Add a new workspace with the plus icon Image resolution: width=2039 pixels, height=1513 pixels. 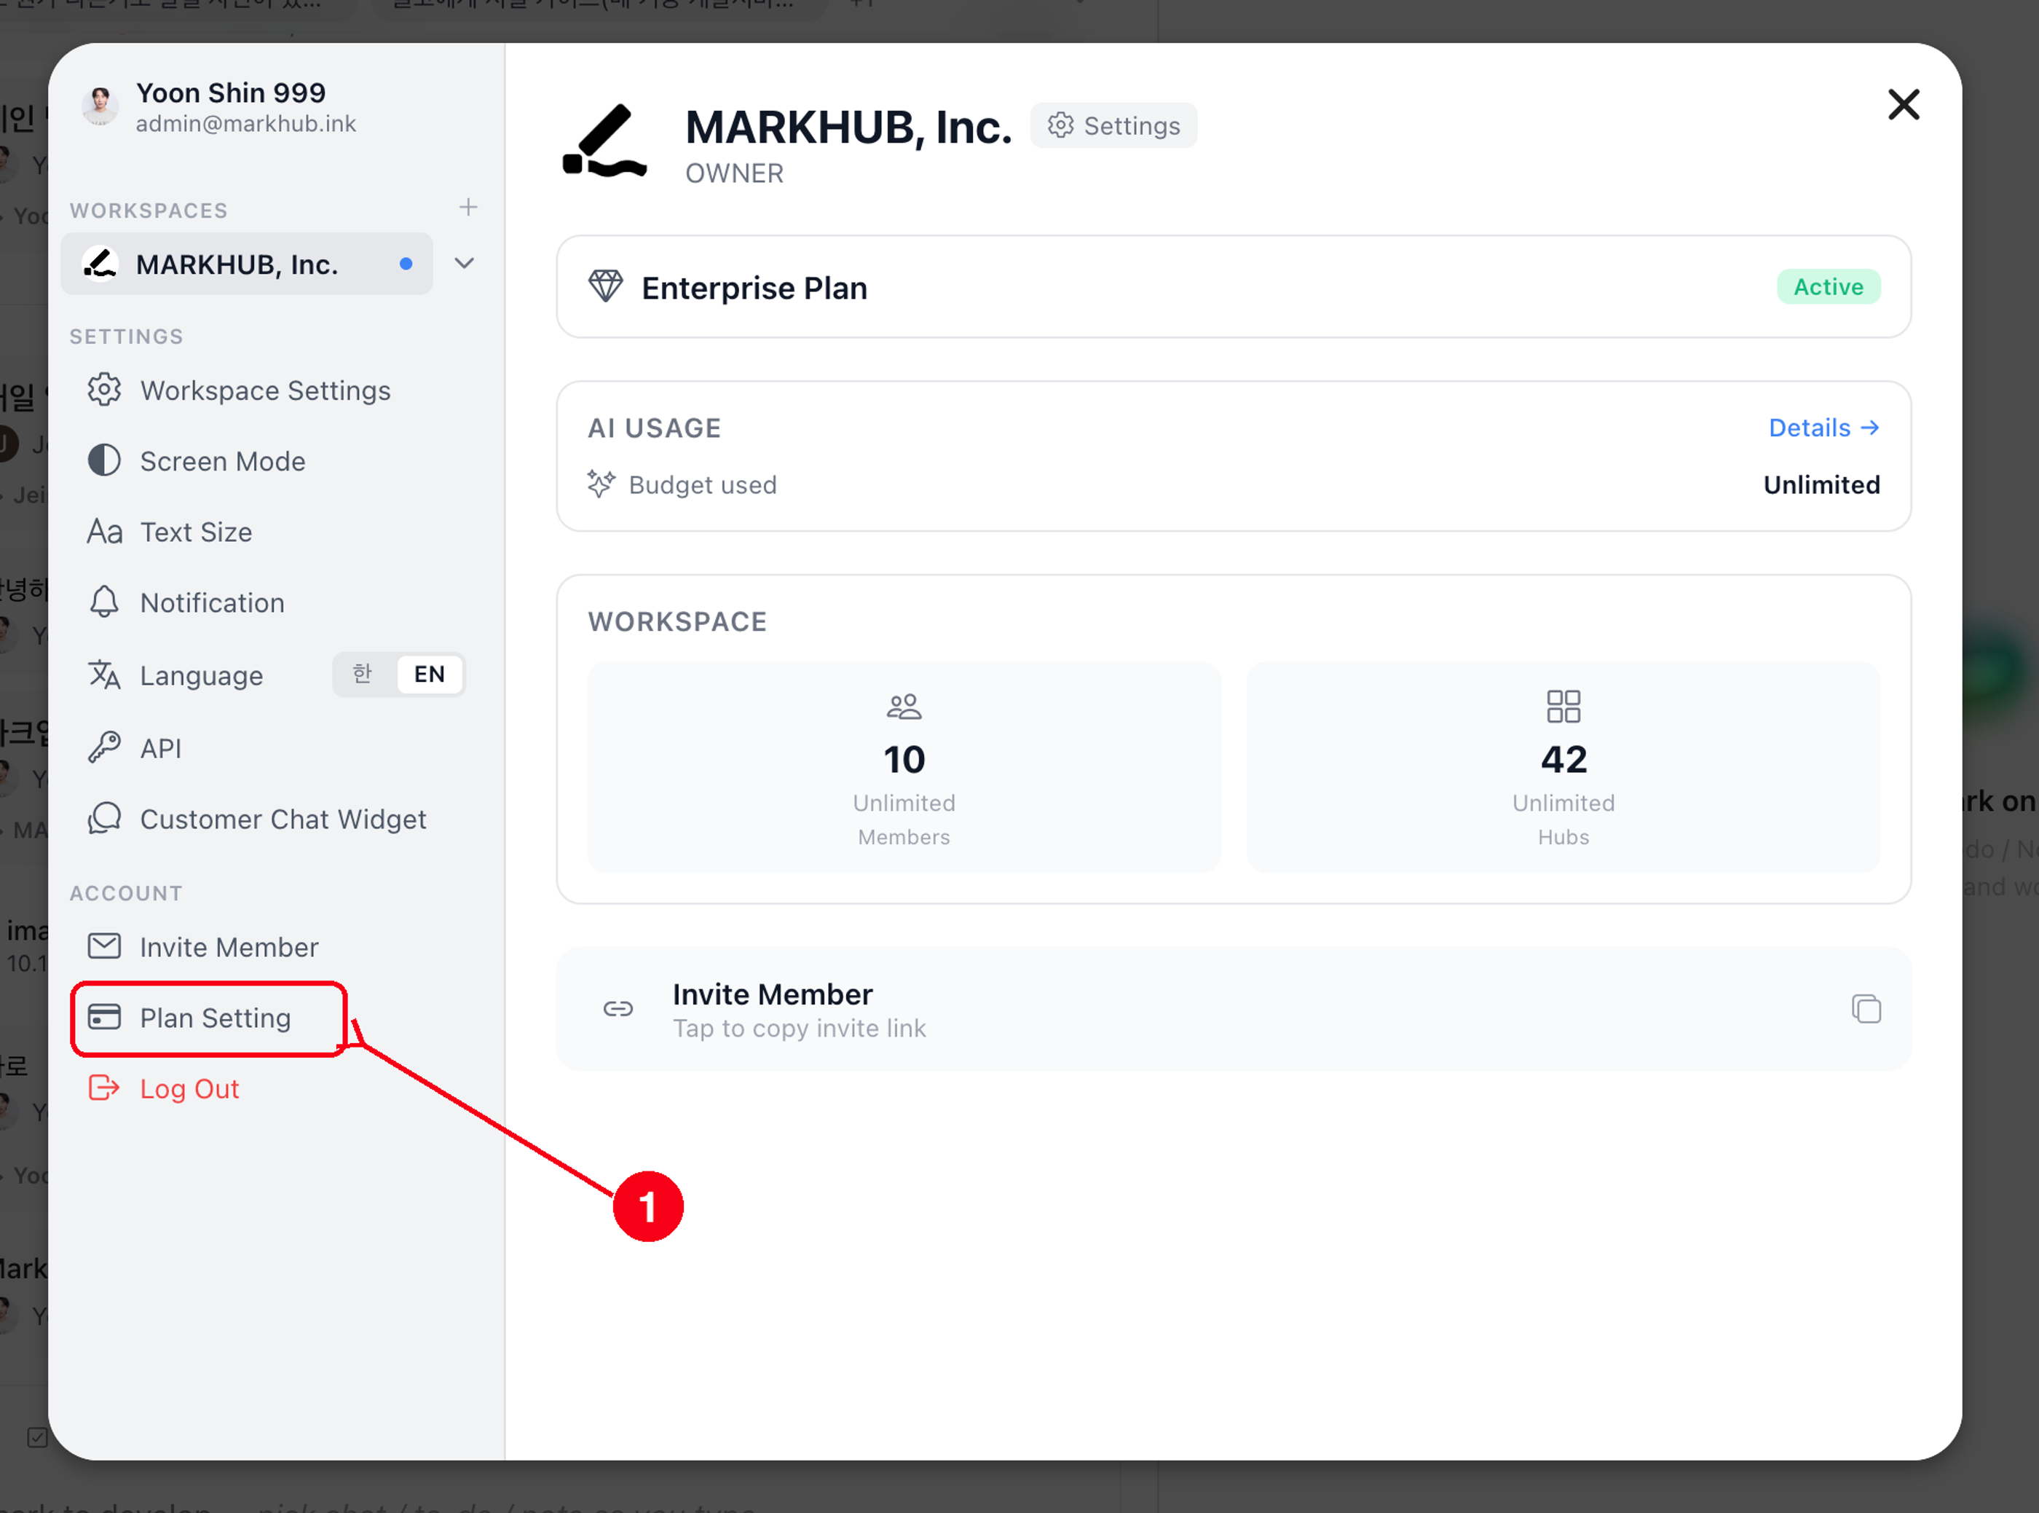click(x=468, y=208)
